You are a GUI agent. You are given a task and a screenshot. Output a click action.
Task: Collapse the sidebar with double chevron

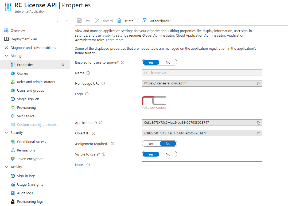coord(67,21)
